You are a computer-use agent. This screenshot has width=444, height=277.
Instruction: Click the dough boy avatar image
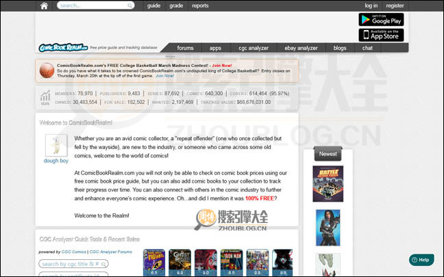coord(56,145)
